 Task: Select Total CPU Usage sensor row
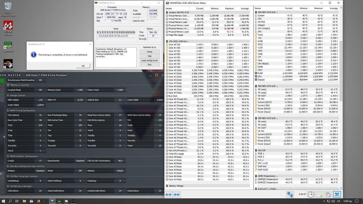(208, 154)
